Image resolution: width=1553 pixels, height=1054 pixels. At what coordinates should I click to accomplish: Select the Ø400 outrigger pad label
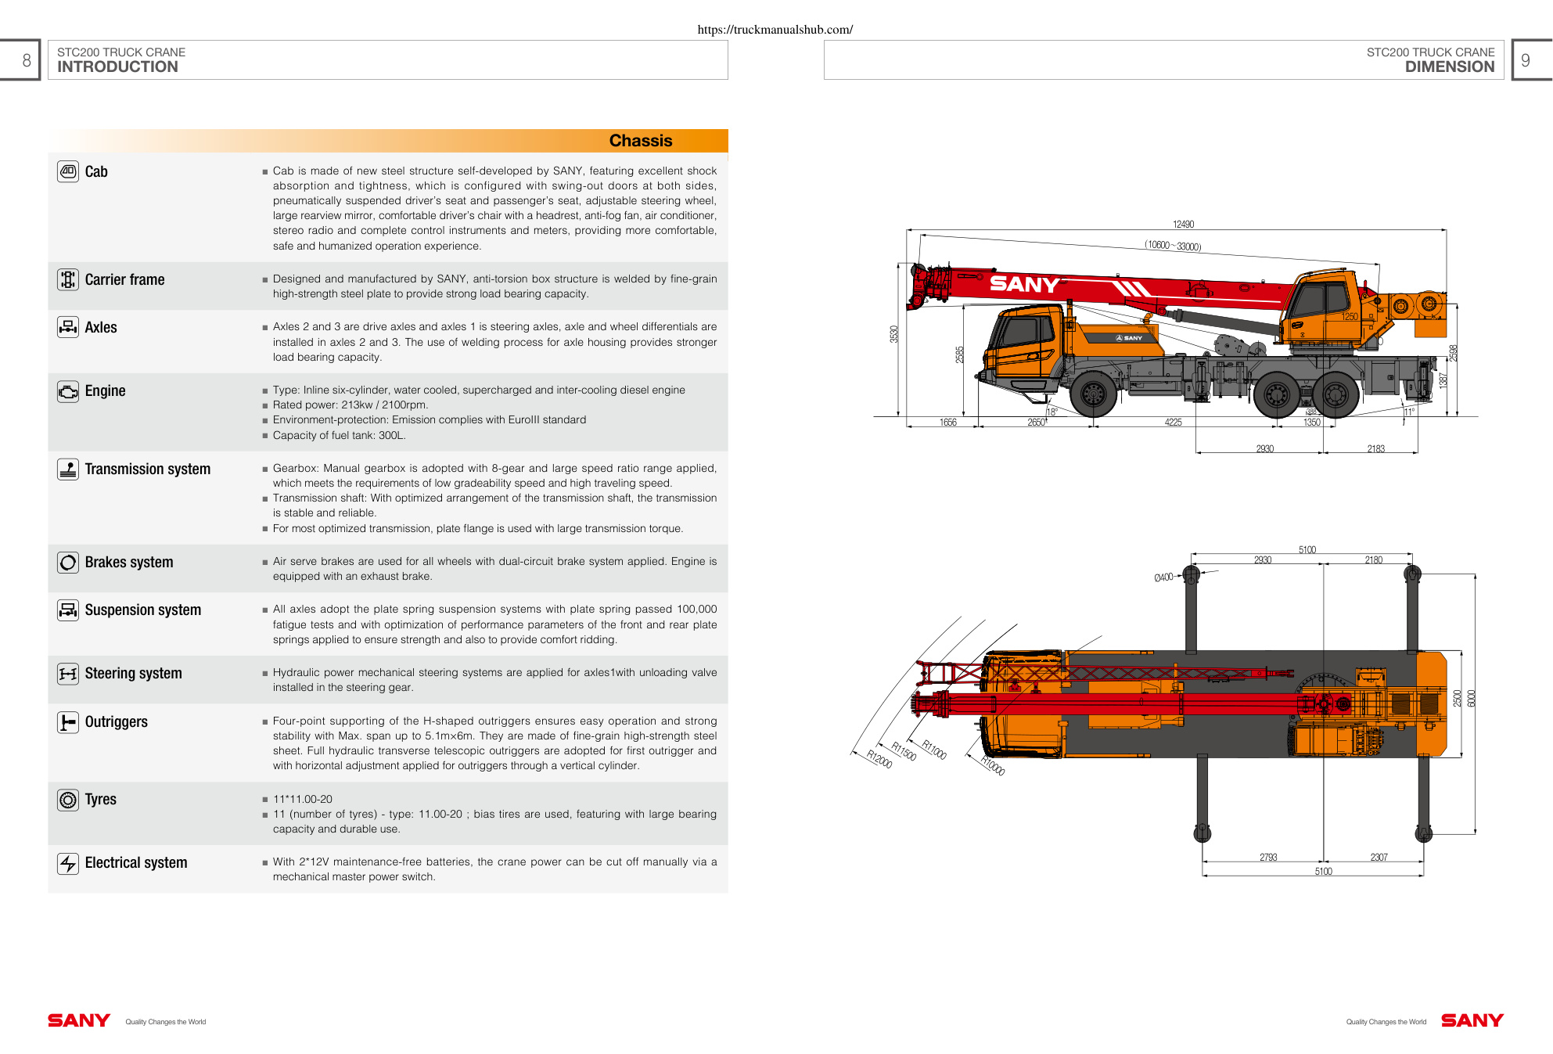pyautogui.click(x=1164, y=577)
